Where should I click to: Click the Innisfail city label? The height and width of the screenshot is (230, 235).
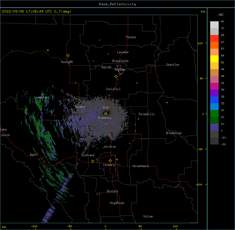tap(113, 89)
